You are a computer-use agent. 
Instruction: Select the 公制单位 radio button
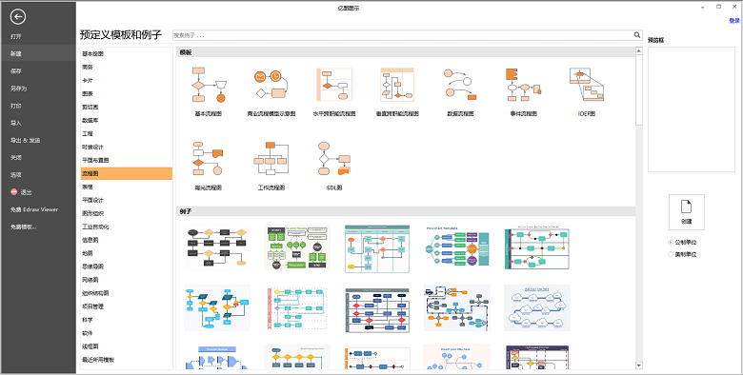point(670,242)
